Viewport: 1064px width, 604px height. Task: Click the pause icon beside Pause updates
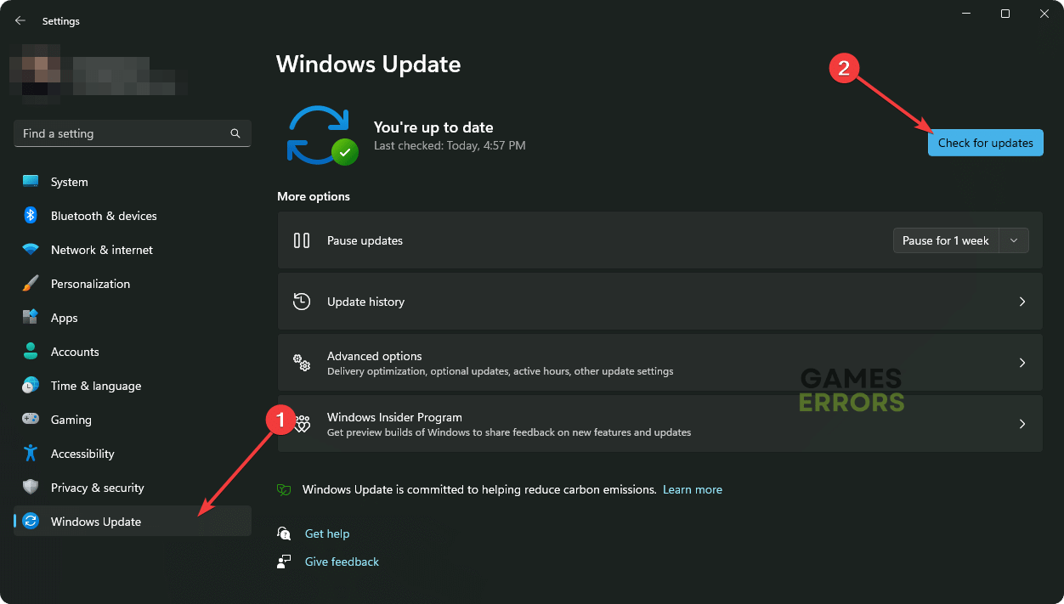click(x=302, y=240)
